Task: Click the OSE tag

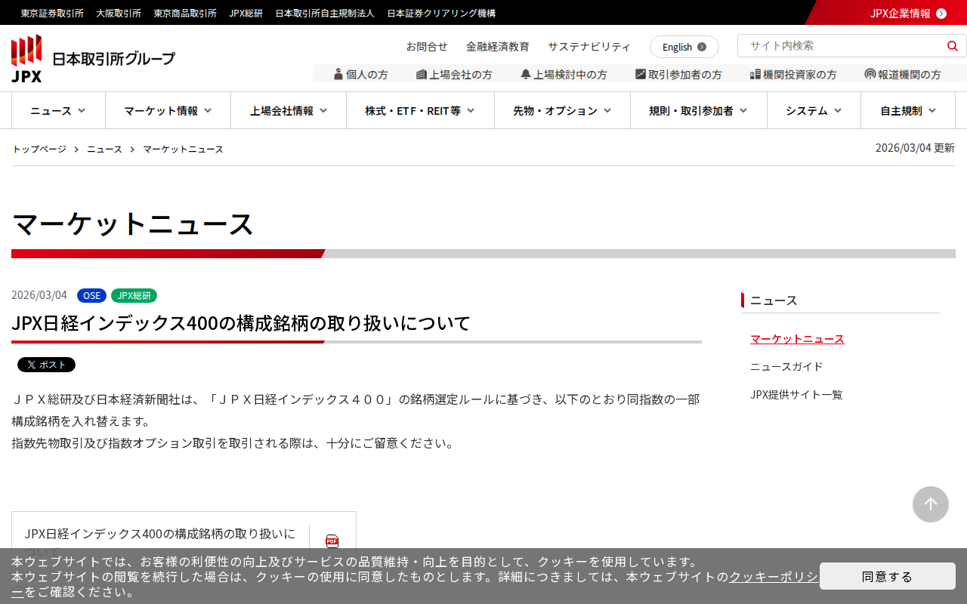Action: pos(91,295)
